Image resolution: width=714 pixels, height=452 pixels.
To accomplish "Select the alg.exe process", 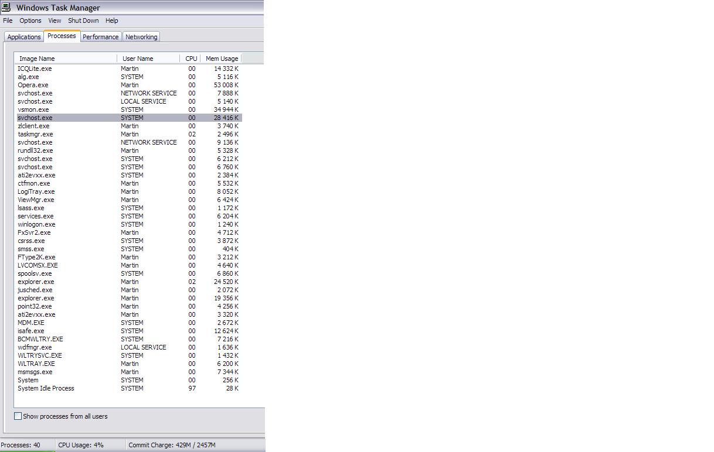I will click(x=128, y=77).
